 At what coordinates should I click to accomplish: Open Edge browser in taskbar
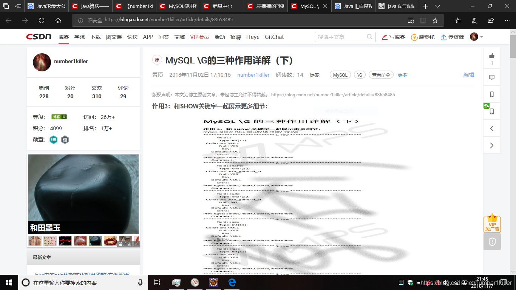click(232, 282)
